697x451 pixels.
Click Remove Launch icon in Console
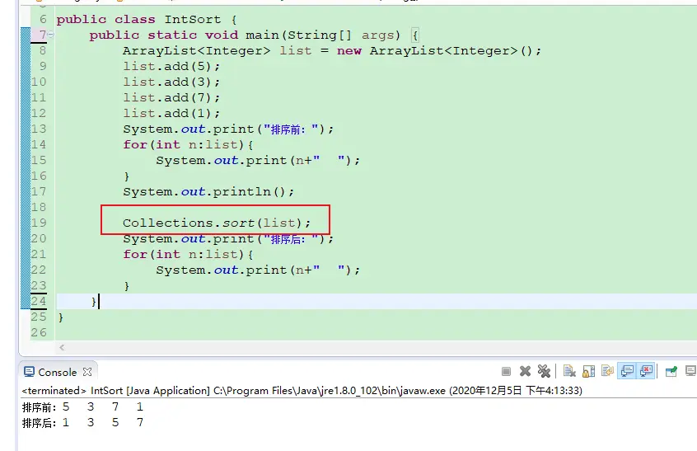pyautogui.click(x=526, y=372)
